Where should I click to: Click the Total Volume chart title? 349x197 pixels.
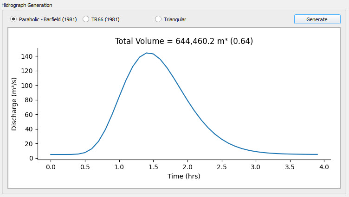pos(184,41)
